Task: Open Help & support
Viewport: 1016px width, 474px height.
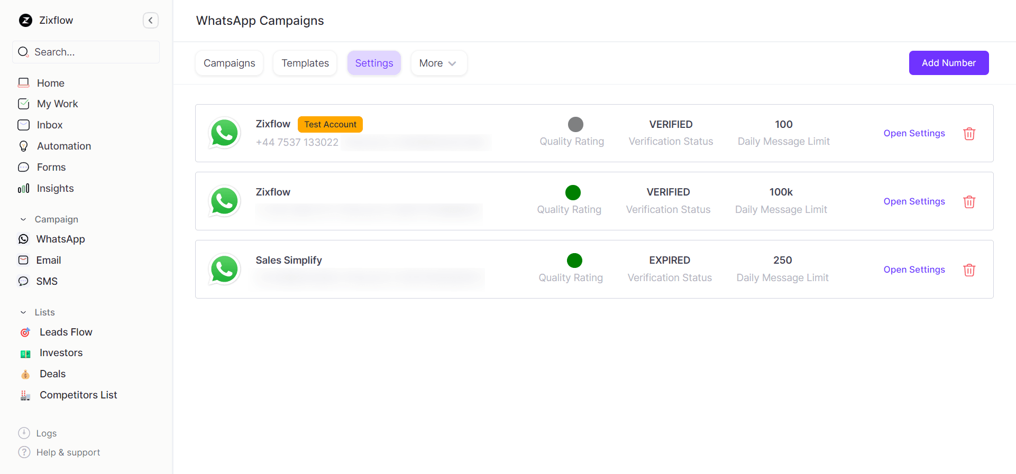Action: [68, 452]
